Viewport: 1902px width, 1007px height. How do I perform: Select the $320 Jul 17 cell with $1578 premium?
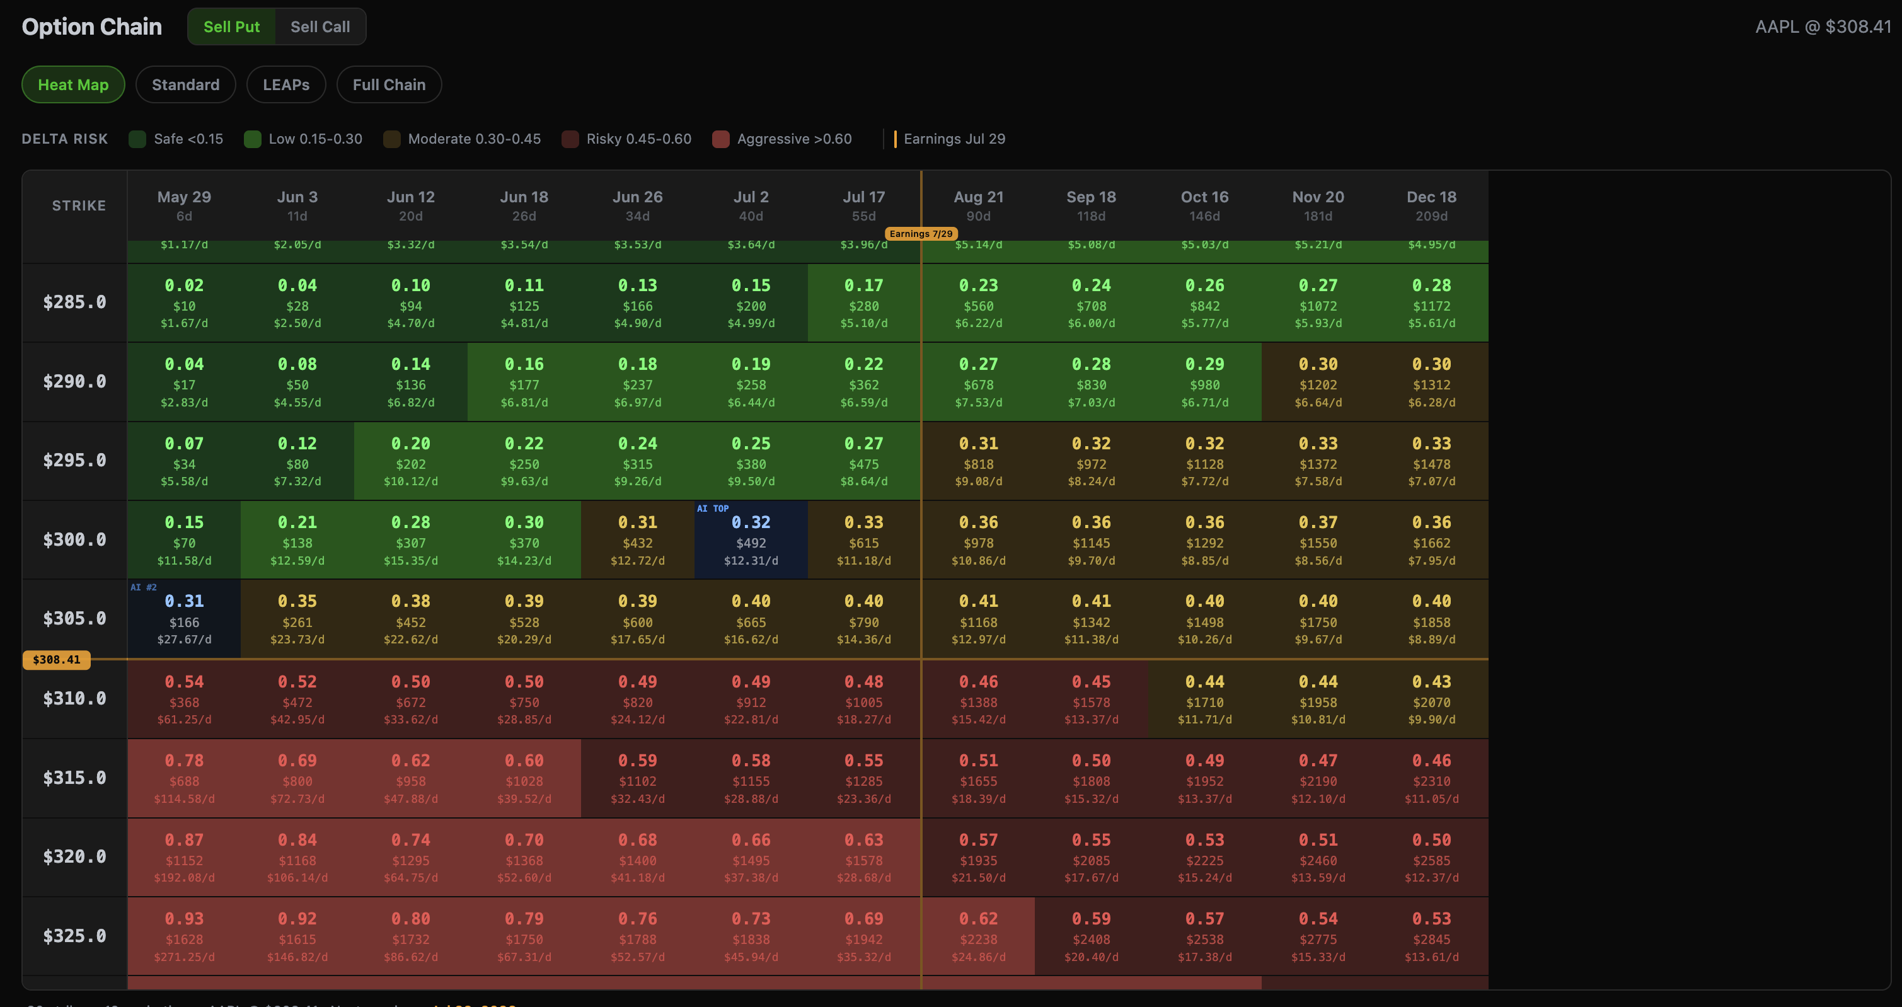(x=864, y=858)
